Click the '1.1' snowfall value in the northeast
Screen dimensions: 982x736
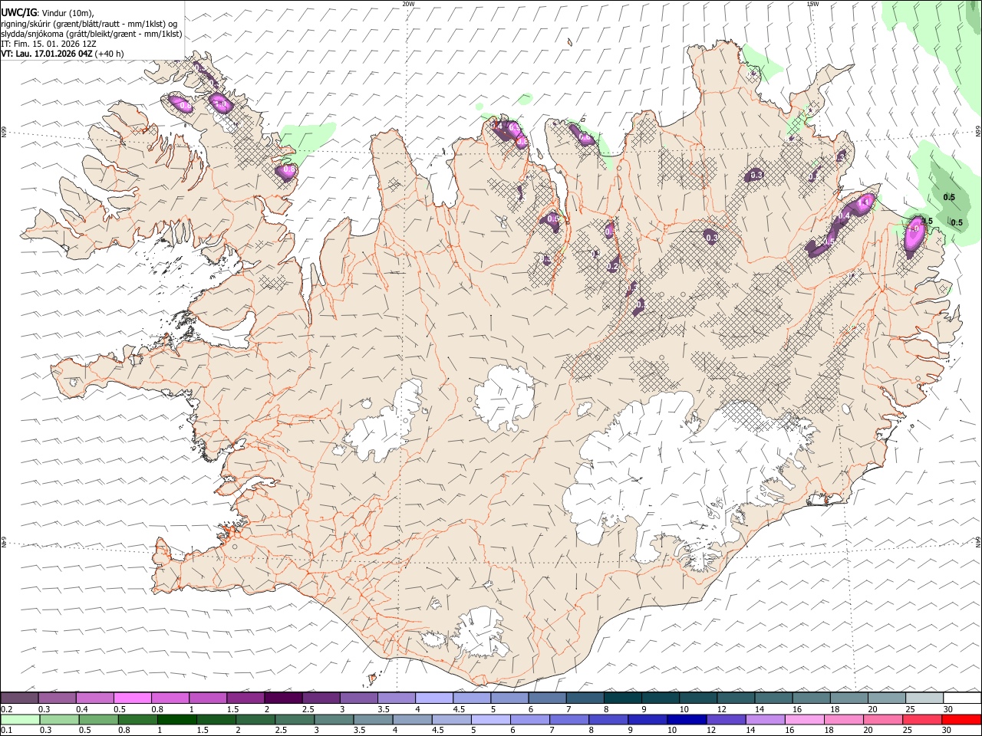pos(864,202)
